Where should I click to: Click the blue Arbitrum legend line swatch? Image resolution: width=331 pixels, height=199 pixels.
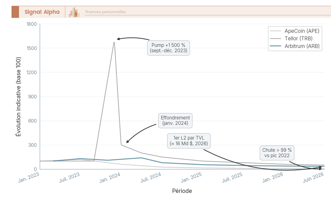(276, 46)
